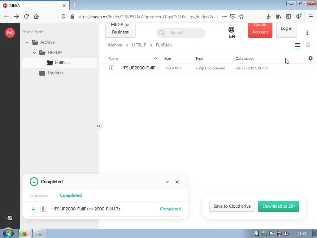This screenshot has height=238, width=317.
Task: Open Firefox account menu
Action: tap(299, 17)
